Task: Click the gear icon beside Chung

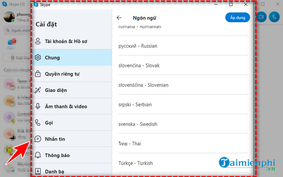Action: point(38,58)
